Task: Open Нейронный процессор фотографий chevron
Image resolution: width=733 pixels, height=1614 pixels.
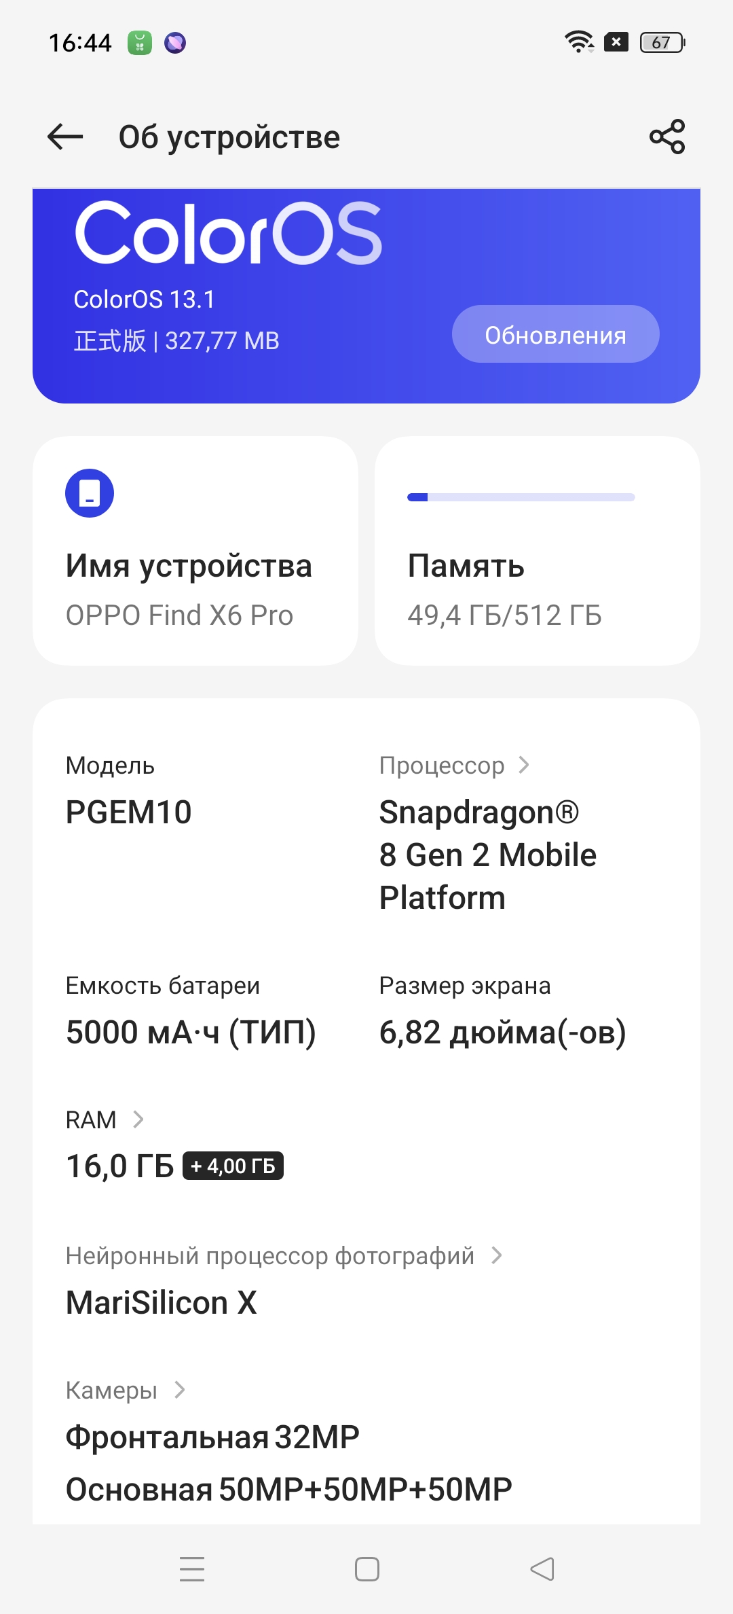Action: tap(497, 1255)
